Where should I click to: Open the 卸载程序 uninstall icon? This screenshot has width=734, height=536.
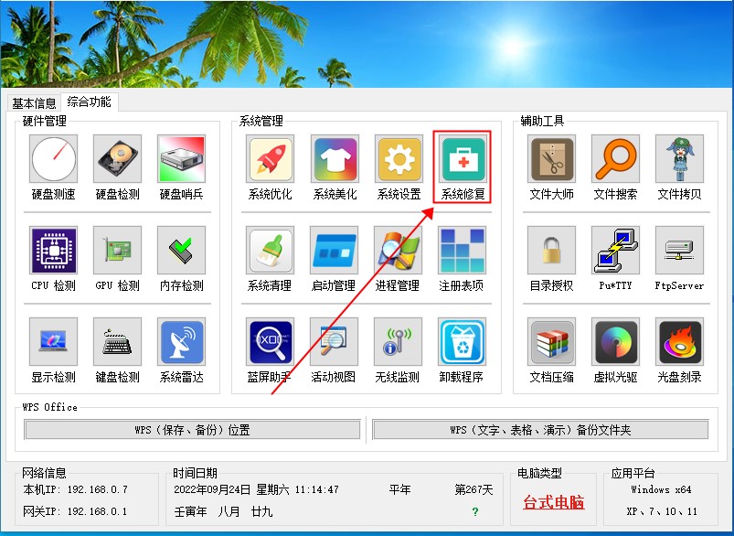coord(462,342)
